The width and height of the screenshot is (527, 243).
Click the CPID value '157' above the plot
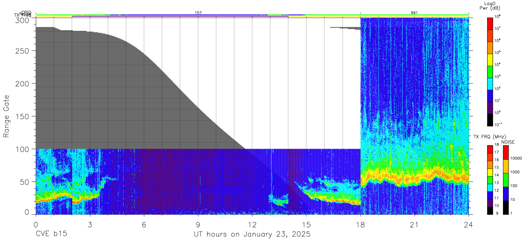[x=198, y=13]
